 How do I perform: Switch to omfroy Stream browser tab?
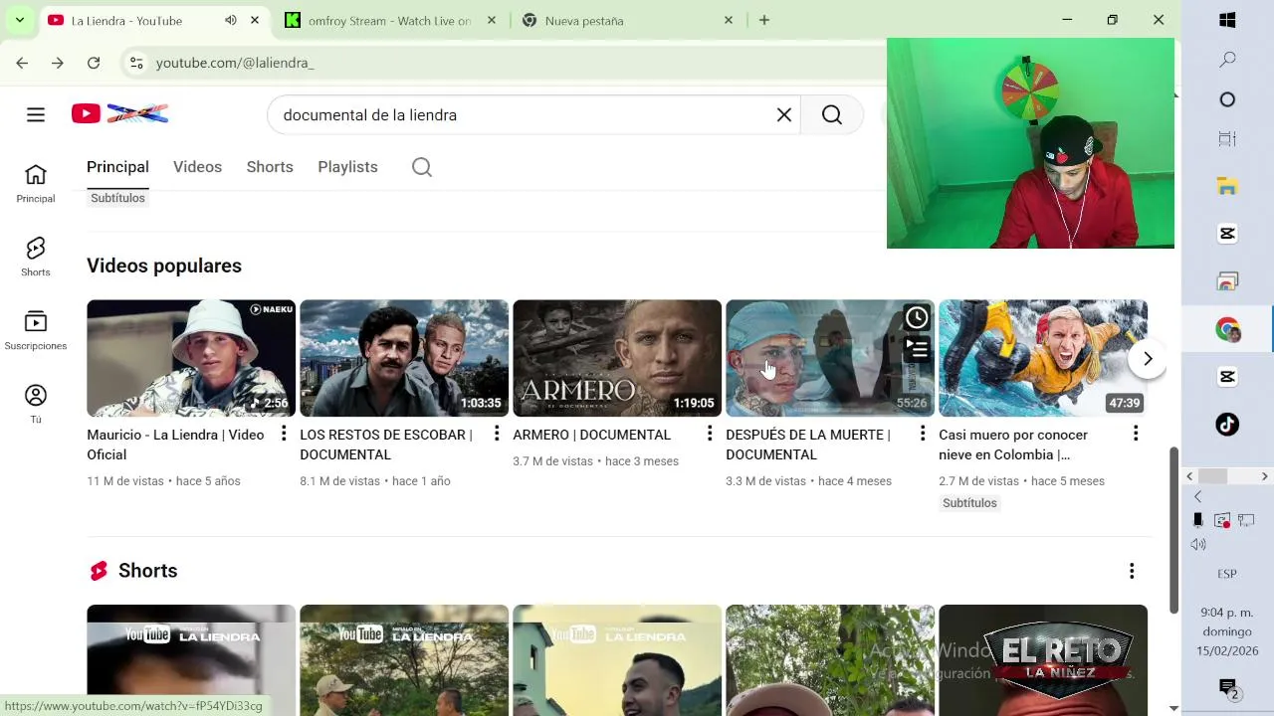390,20
